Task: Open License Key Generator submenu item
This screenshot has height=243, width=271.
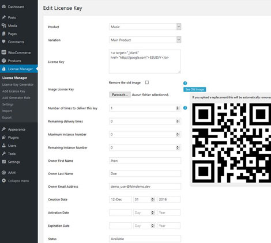Action: pos(18,85)
